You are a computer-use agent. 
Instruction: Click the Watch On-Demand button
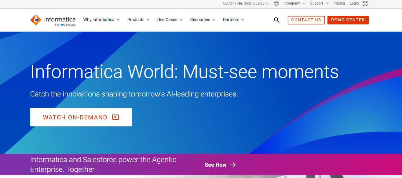(x=81, y=117)
